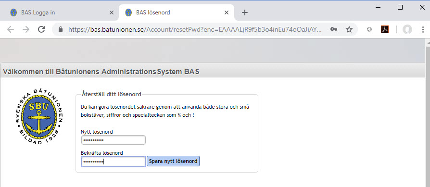Open the user profile avatar
The height and width of the screenshot is (187, 430).
[407, 29]
